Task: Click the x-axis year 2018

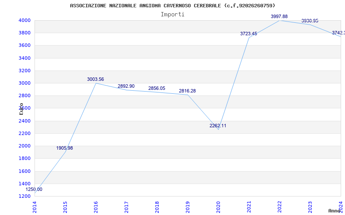Action: (x=157, y=207)
